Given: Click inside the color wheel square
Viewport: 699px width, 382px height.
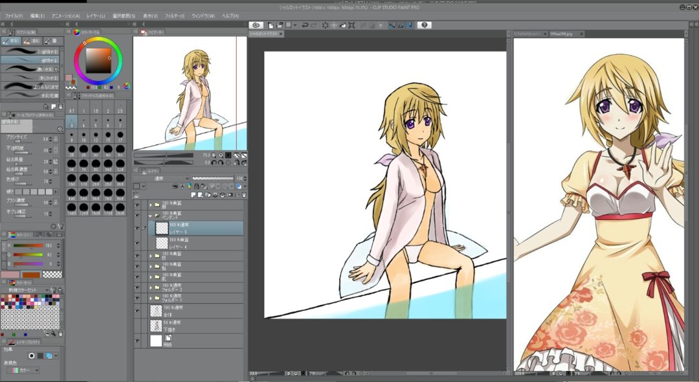Looking at the screenshot, I should (x=98, y=61).
